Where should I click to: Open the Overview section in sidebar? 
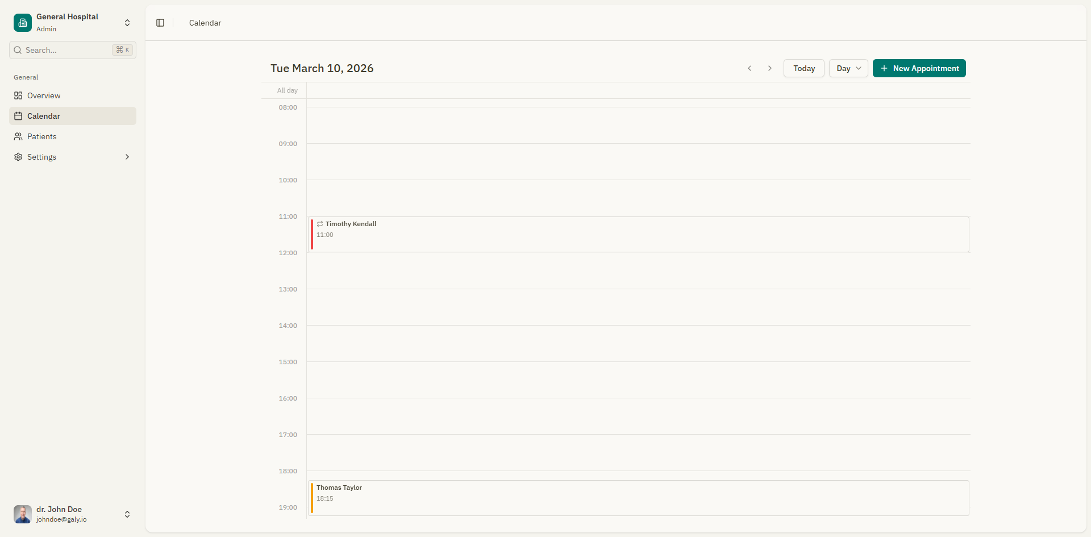(x=43, y=95)
